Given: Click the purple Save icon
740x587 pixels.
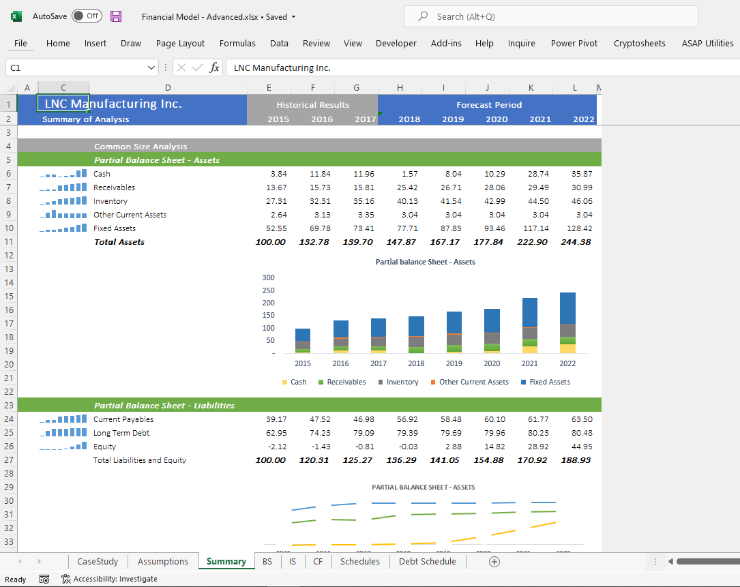Looking at the screenshot, I should pyautogui.click(x=116, y=16).
